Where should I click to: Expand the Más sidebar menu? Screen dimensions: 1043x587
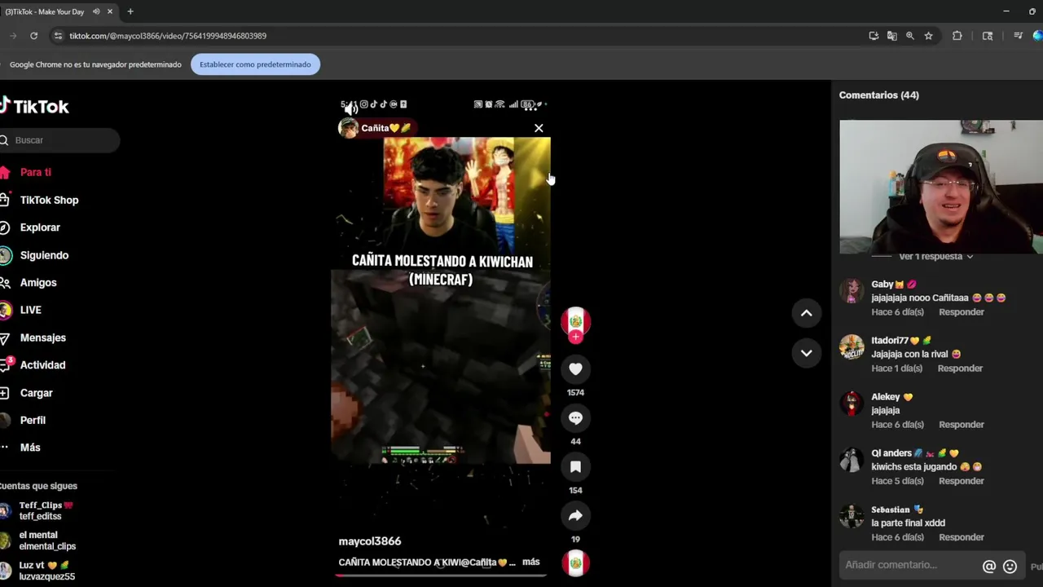30,448
